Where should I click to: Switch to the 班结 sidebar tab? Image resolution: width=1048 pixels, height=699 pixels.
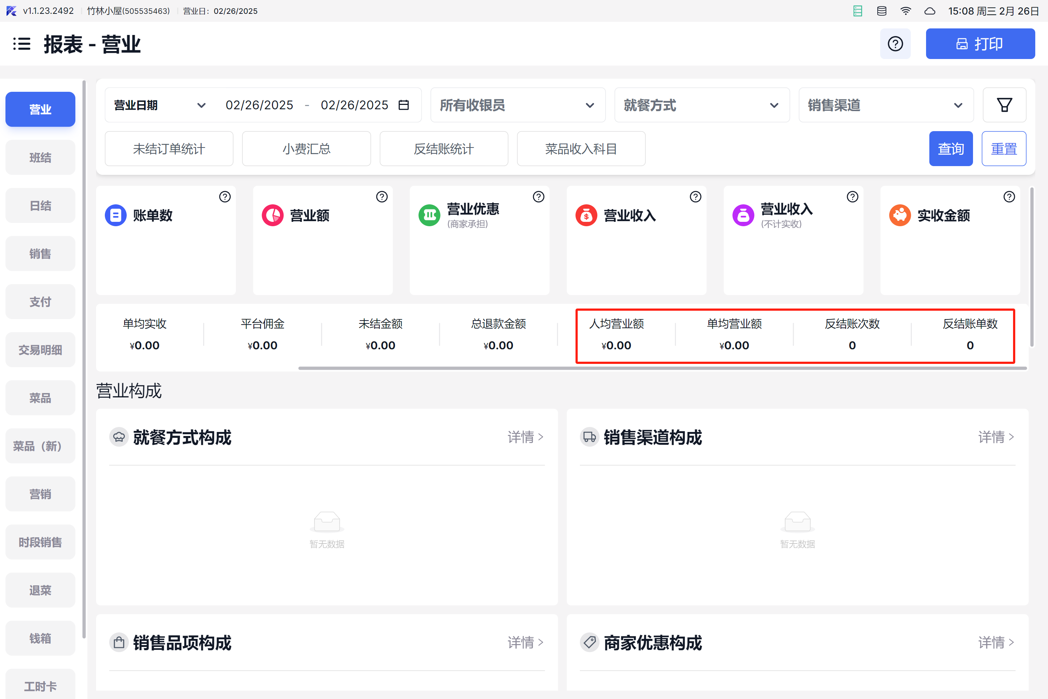pos(40,157)
